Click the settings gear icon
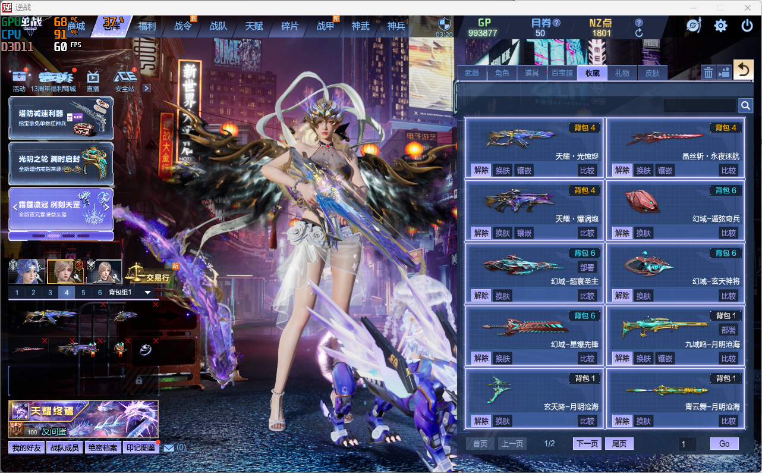 (720, 26)
